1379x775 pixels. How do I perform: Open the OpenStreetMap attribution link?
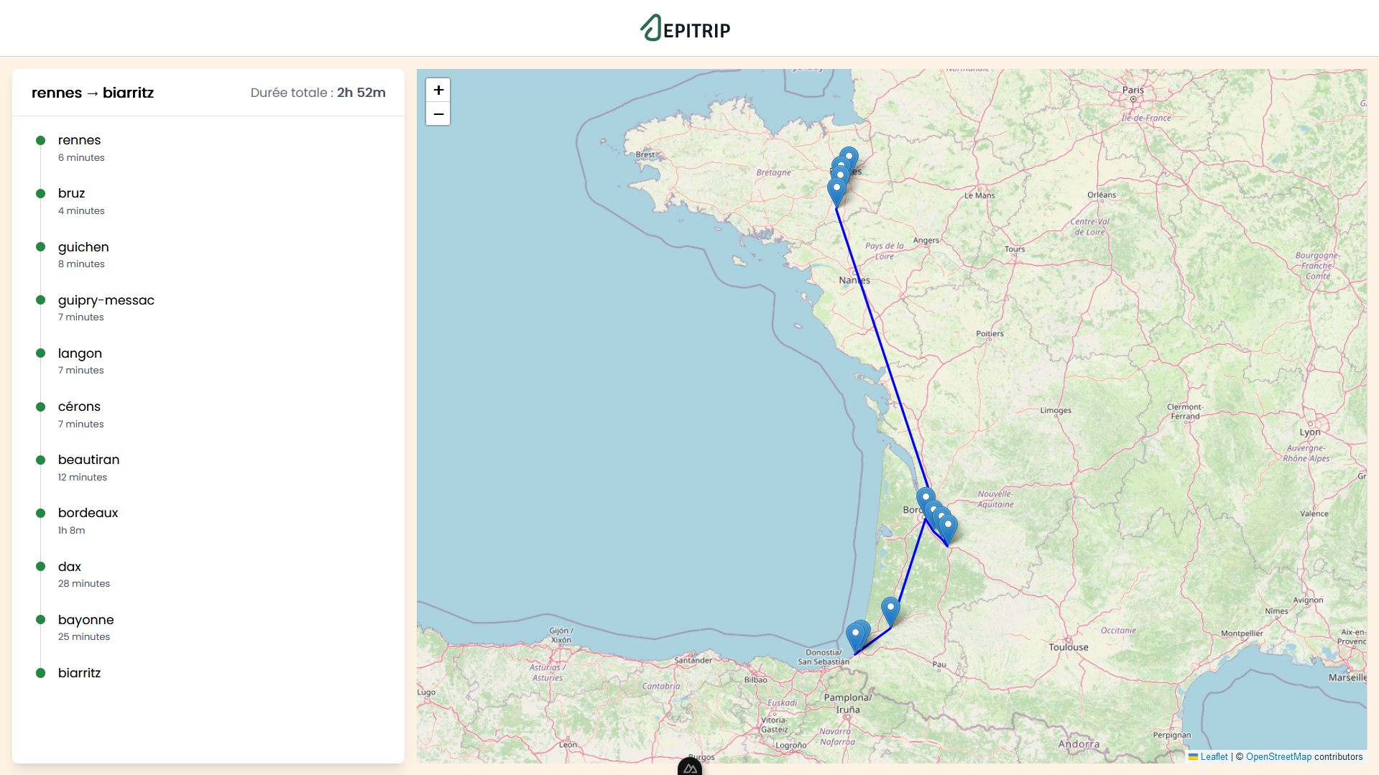pyautogui.click(x=1278, y=756)
